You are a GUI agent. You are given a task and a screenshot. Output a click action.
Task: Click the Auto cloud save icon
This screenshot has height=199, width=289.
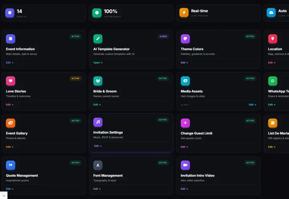[271, 12]
